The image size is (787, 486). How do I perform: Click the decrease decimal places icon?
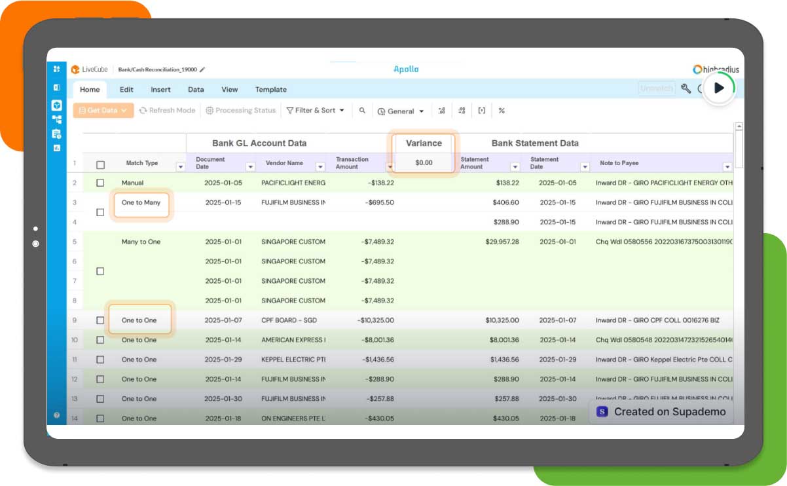tap(462, 111)
